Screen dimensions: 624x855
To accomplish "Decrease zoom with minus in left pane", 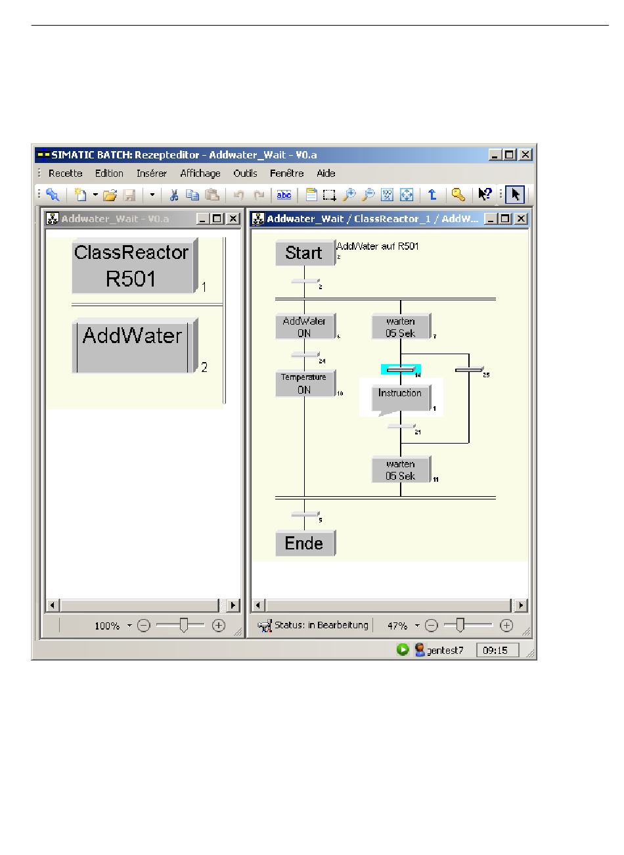I will point(144,626).
